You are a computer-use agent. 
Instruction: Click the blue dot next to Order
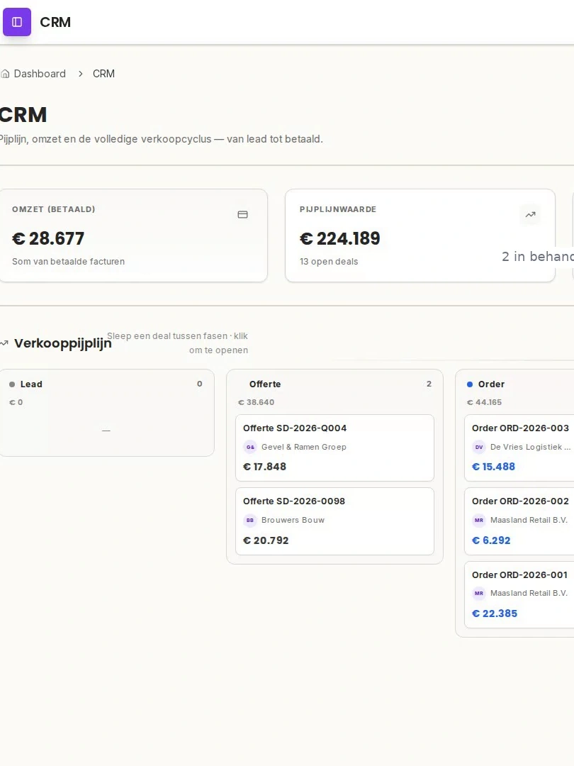(x=470, y=384)
